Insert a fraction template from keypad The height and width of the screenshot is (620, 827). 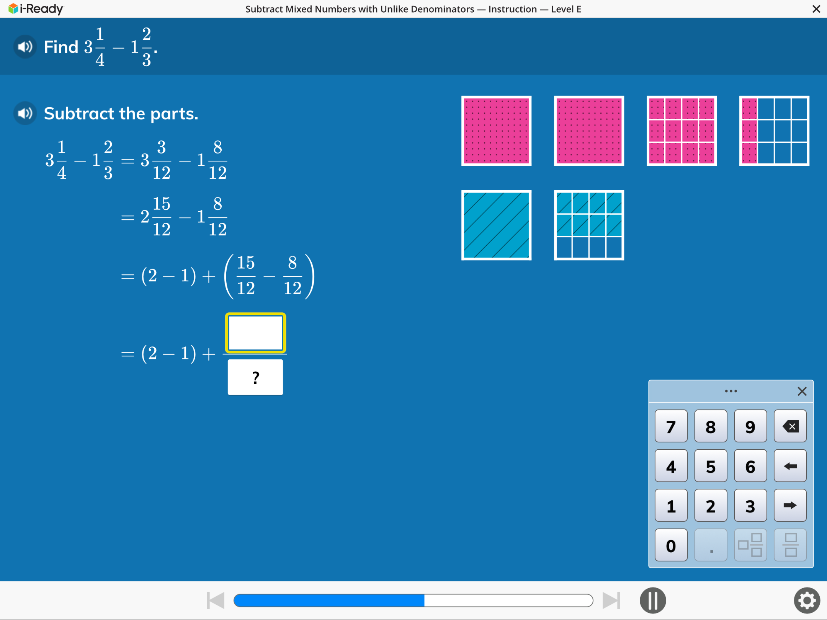point(790,545)
